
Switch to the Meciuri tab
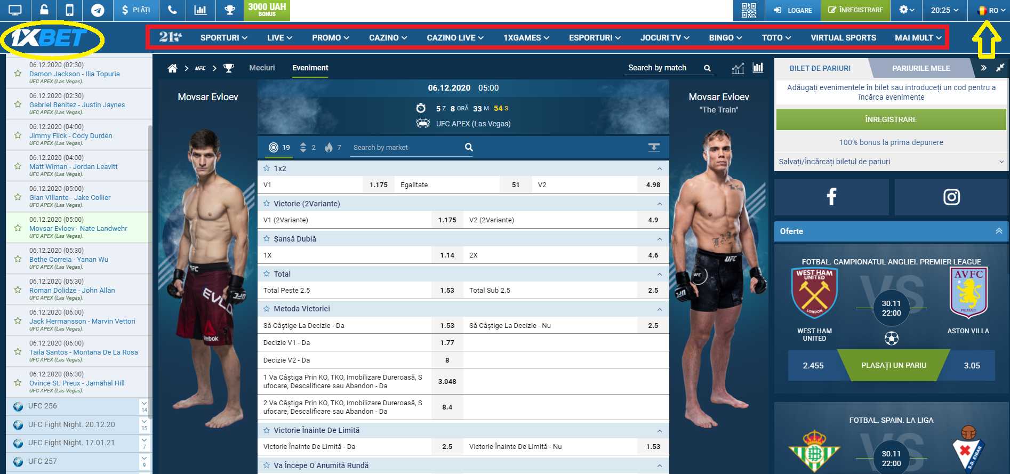pyautogui.click(x=262, y=68)
